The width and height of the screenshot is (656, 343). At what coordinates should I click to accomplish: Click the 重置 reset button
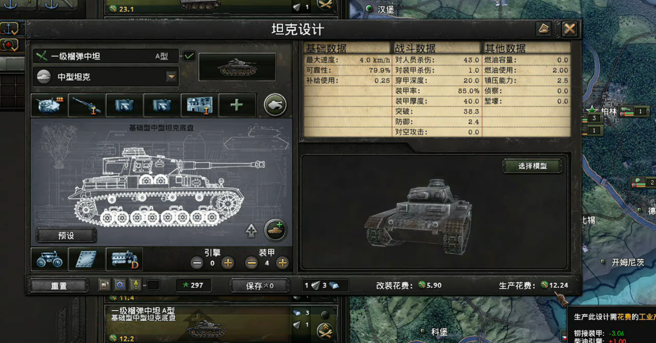click(58, 286)
